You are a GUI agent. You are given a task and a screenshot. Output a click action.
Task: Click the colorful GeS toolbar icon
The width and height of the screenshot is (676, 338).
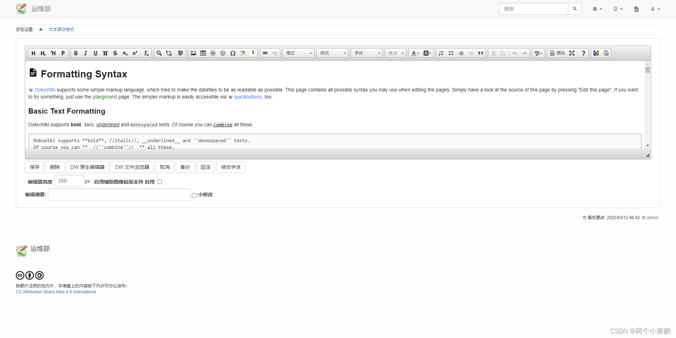point(596,53)
